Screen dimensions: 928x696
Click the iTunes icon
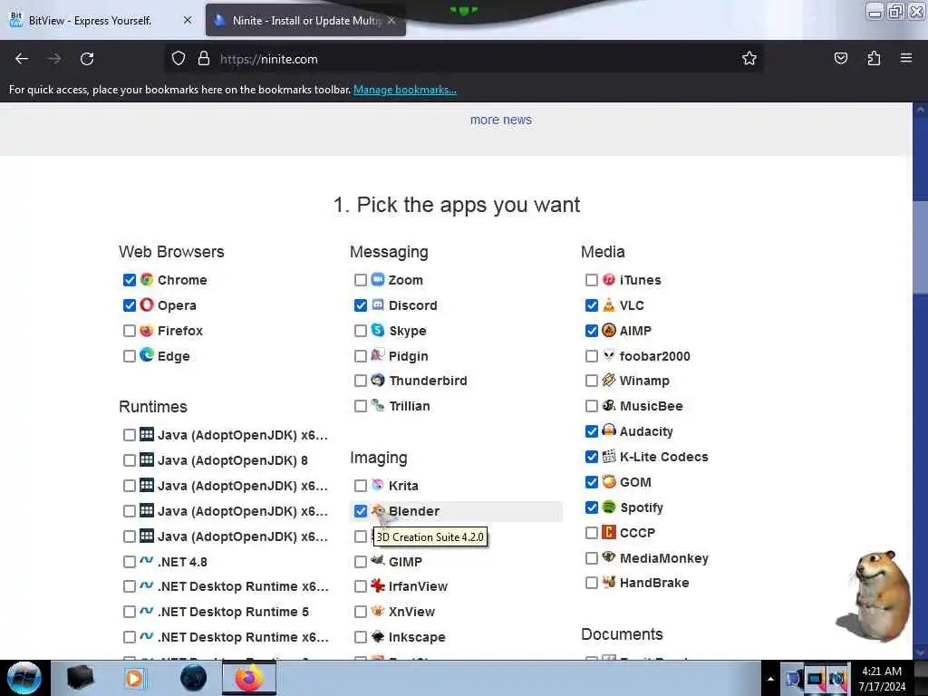click(x=608, y=279)
